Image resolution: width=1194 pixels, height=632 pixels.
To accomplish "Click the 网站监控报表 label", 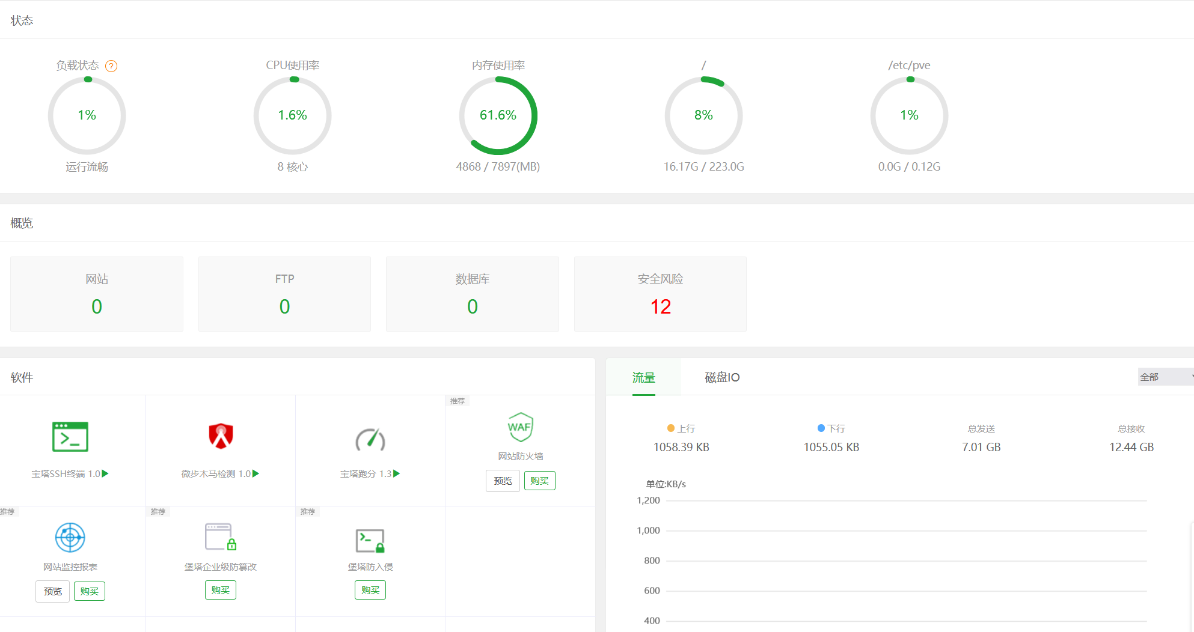I will [70, 567].
